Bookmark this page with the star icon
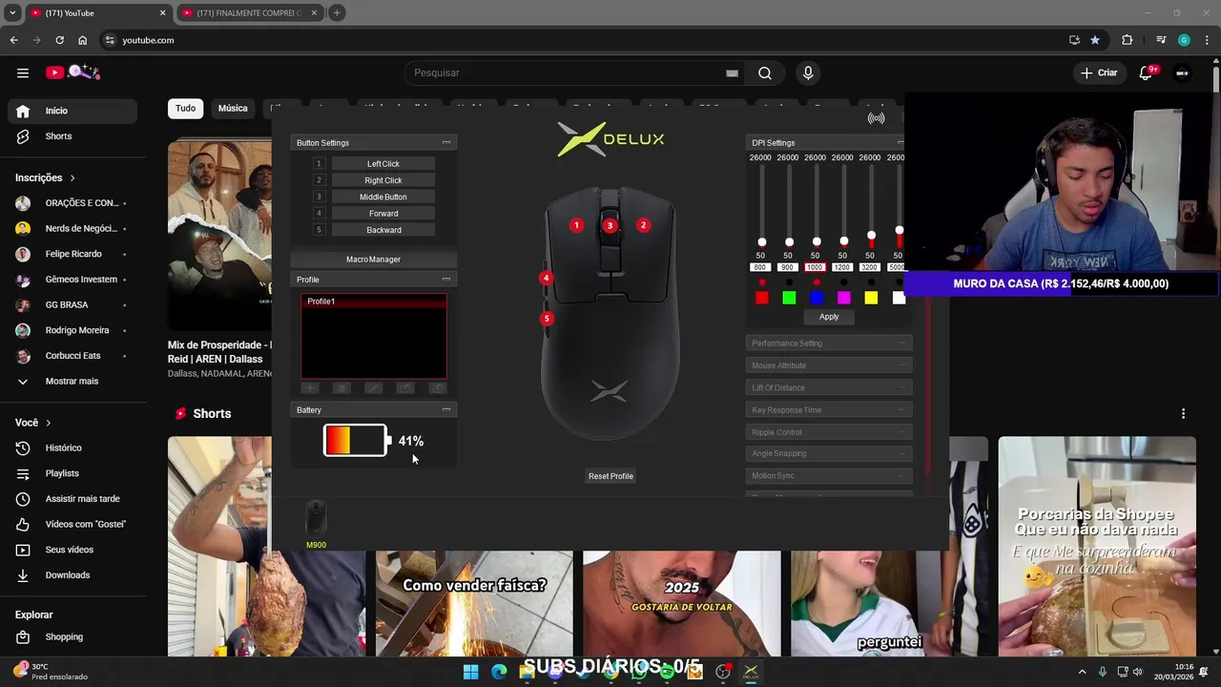The width and height of the screenshot is (1221, 687). [x=1095, y=40]
